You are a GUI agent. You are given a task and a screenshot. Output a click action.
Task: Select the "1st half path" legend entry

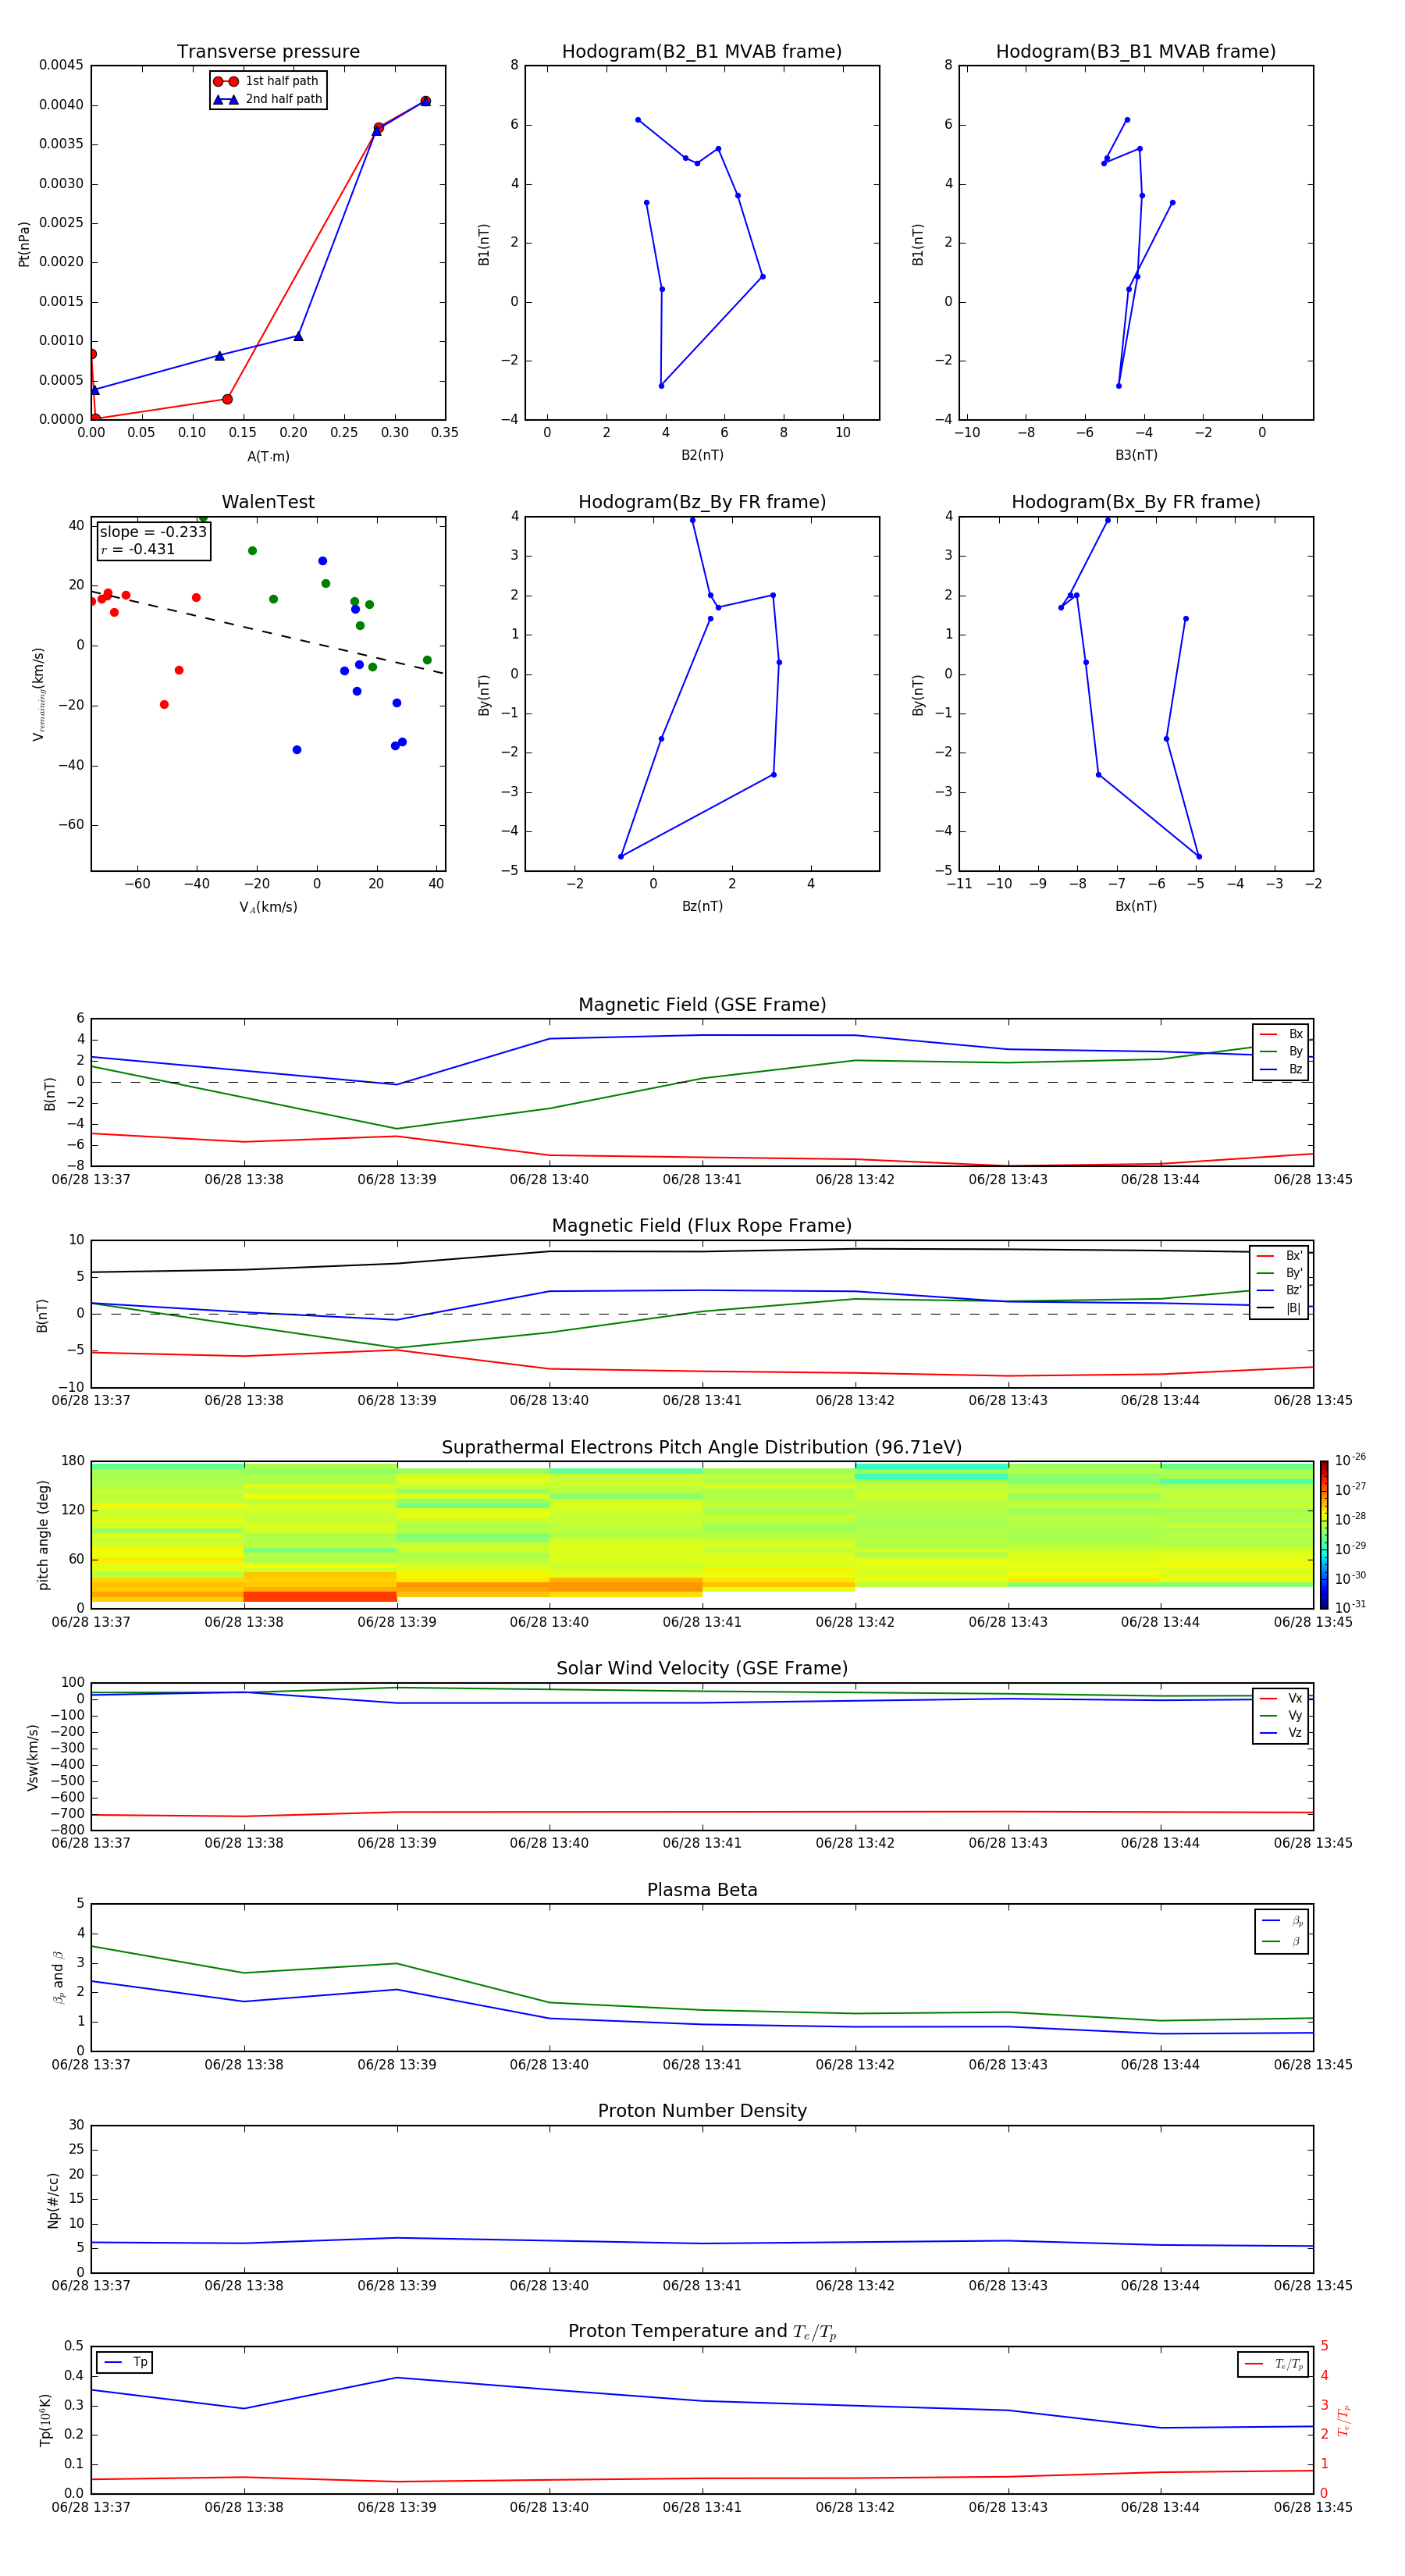click(x=266, y=81)
